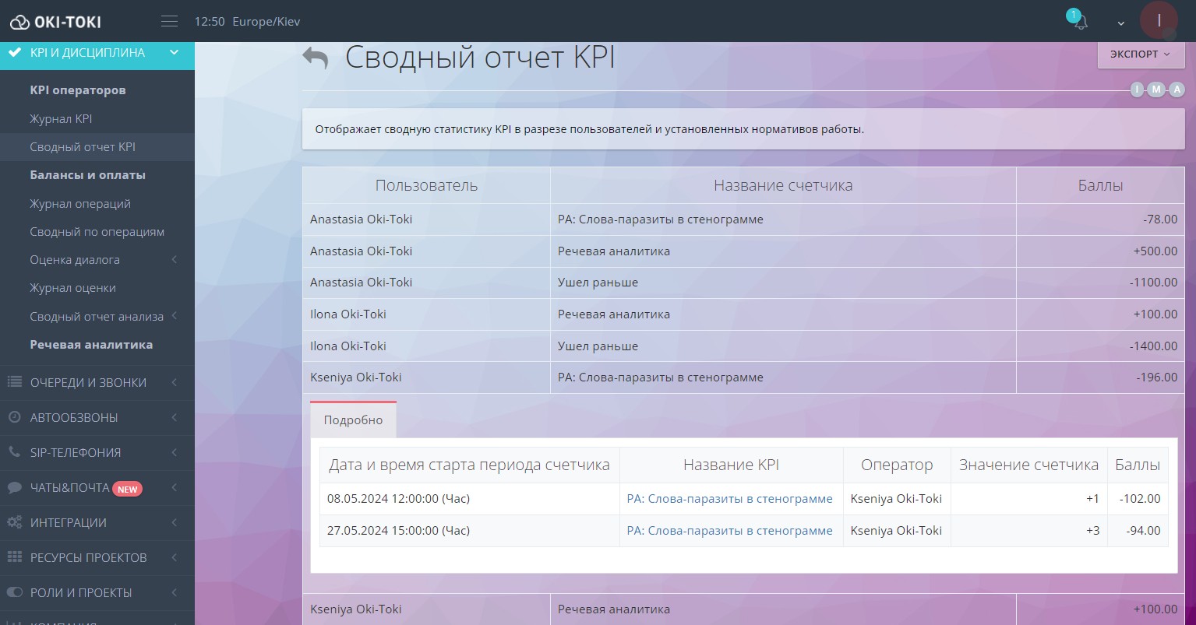Select Anastasia Речевая аналитика +500.00 row
This screenshot has width=1196, height=625.
pos(743,251)
